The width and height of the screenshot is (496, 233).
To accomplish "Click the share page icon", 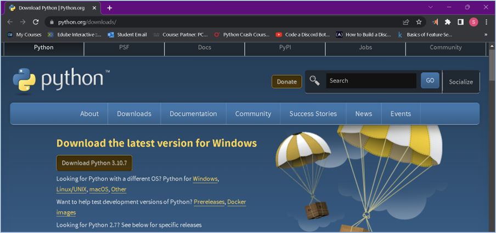I will (406, 22).
